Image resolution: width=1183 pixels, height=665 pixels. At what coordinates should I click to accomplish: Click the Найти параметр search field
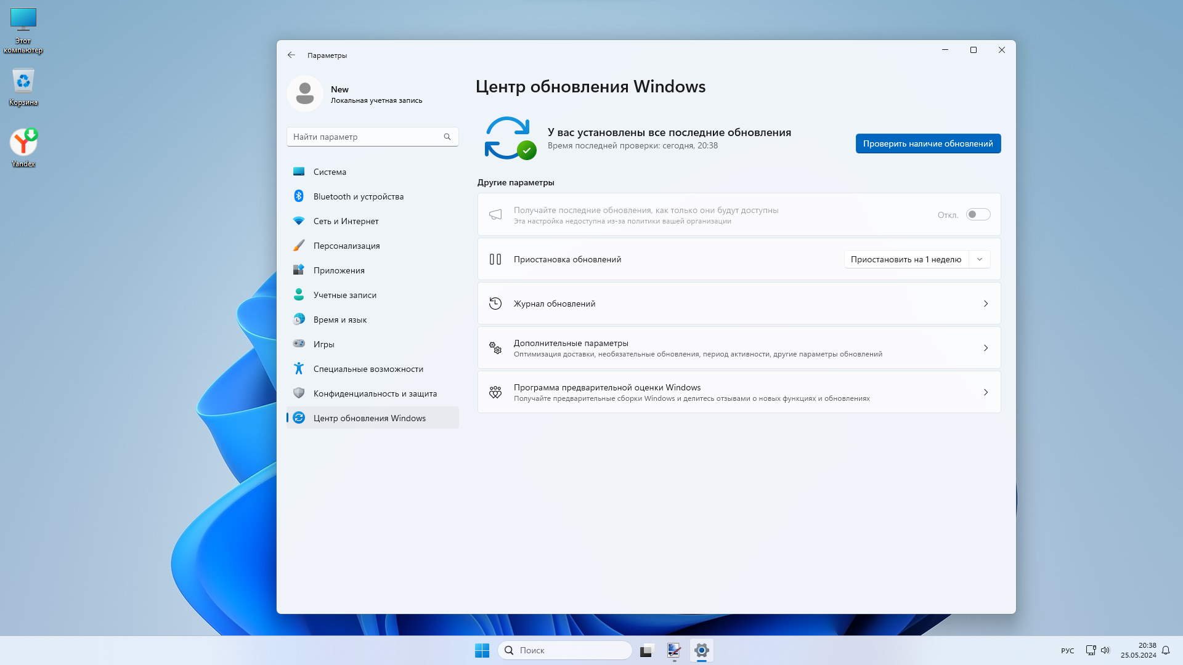pos(364,137)
